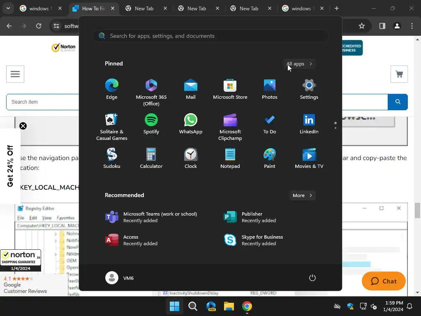The width and height of the screenshot is (421, 316).
Task: Click the Norton Shopping Guarantee badge
Action: click(x=21, y=260)
